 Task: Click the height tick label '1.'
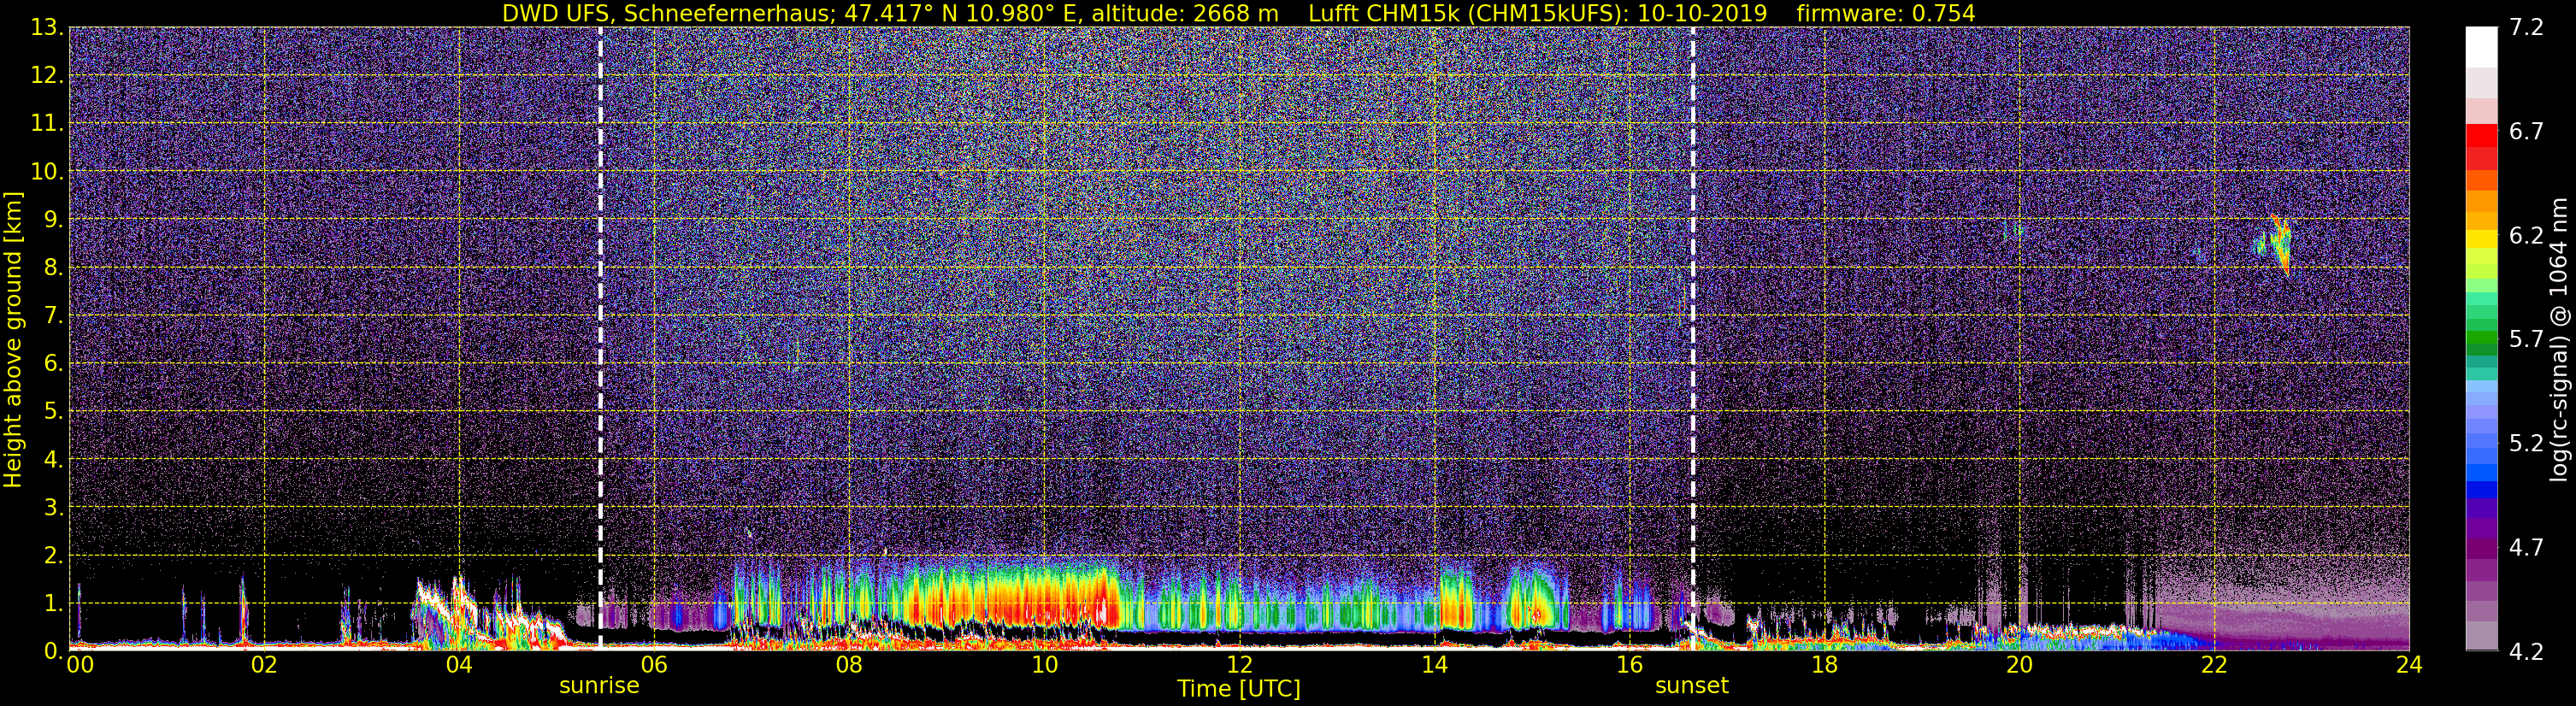(52, 603)
